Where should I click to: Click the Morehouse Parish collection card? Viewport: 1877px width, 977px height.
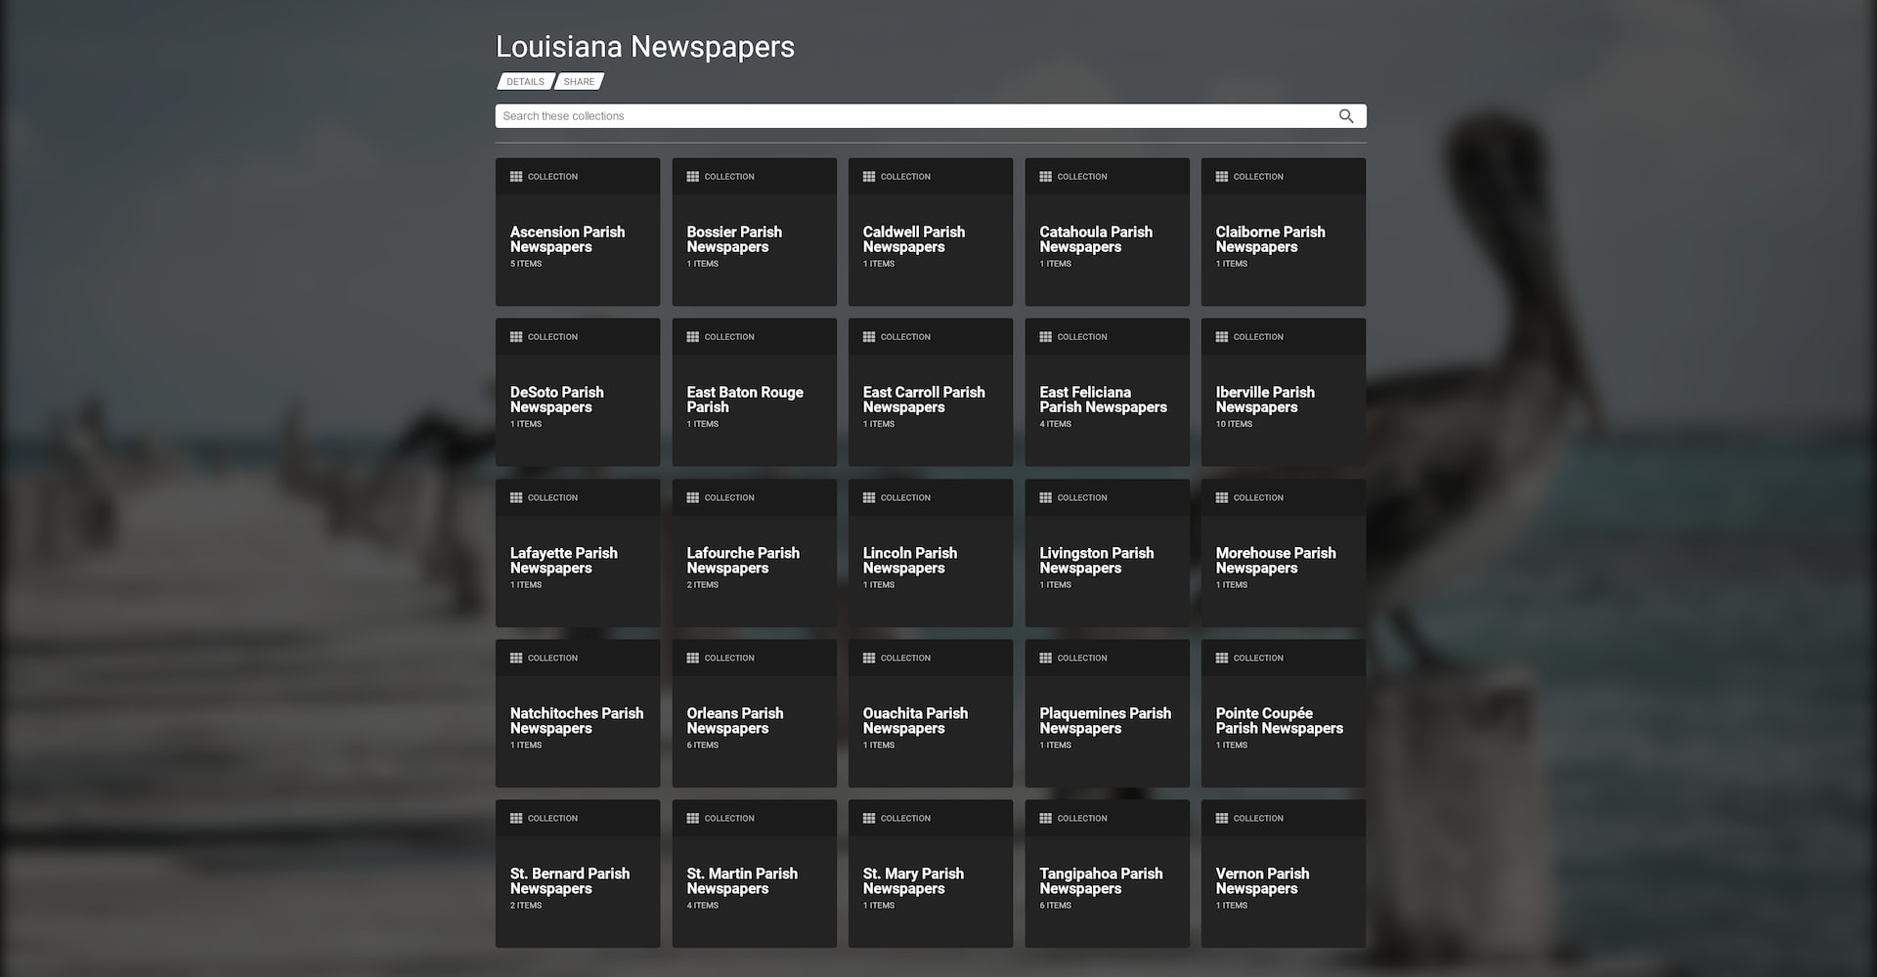pos(1283,560)
